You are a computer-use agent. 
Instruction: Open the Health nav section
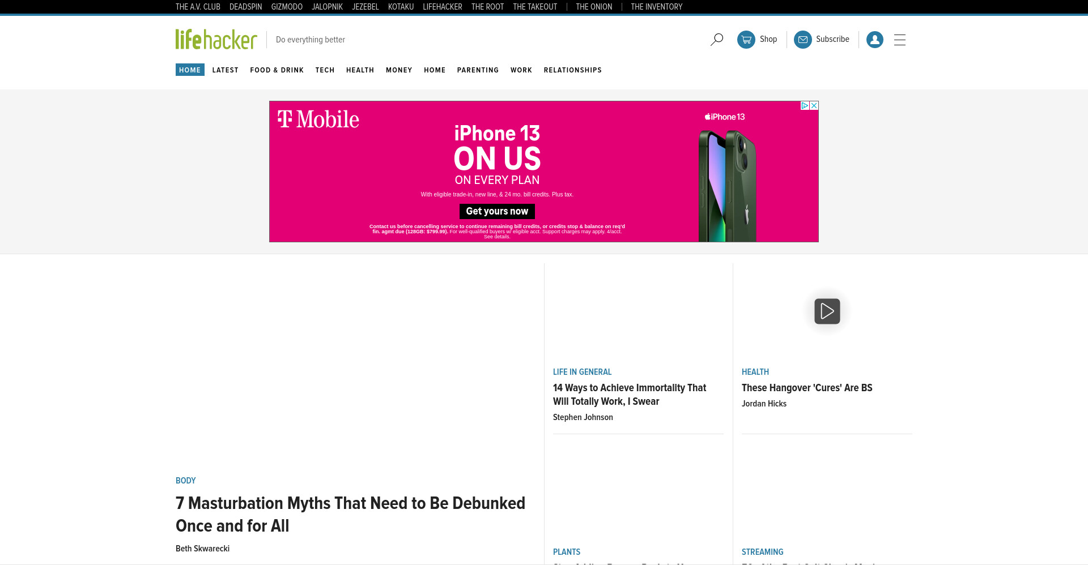click(x=360, y=70)
